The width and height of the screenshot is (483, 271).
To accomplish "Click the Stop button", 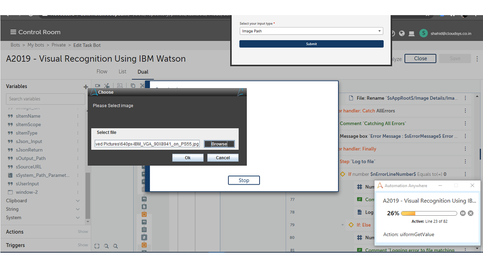I will (x=244, y=180).
